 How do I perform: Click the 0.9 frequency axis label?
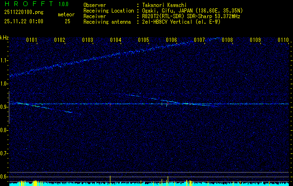tap(5, 107)
